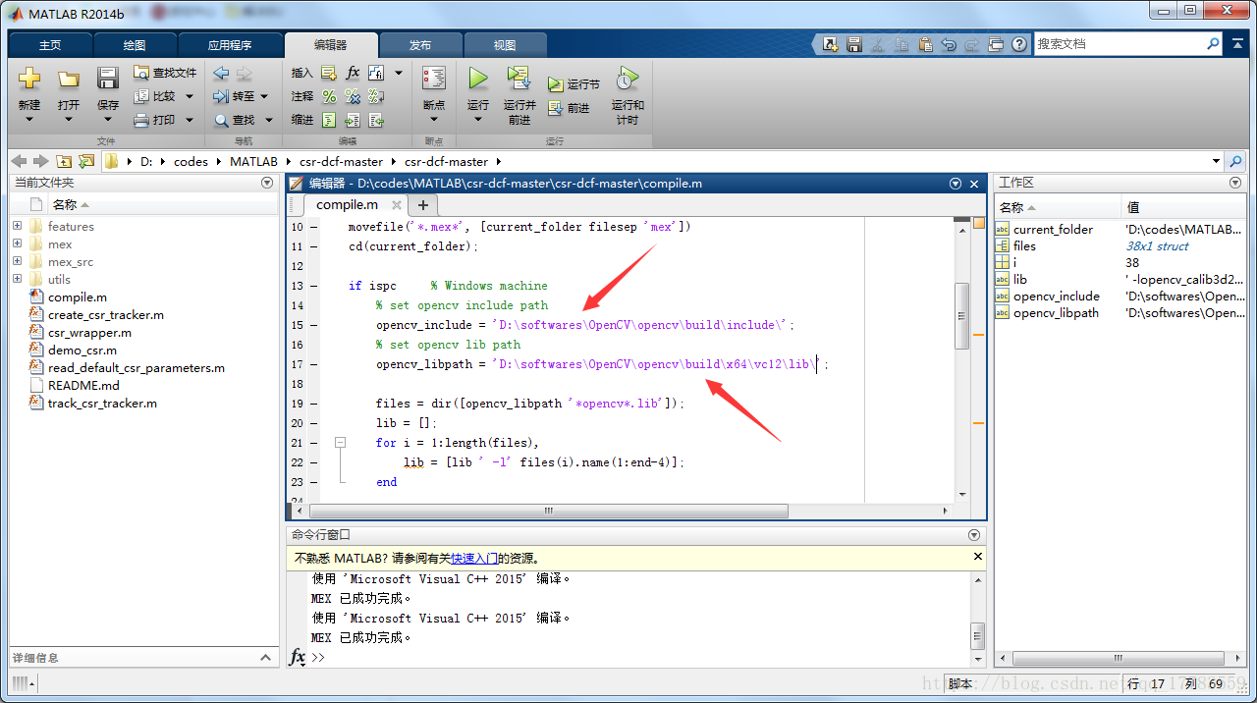The image size is (1257, 703).
Task: Collapse the code fold marker at line 21
Action: [341, 443]
